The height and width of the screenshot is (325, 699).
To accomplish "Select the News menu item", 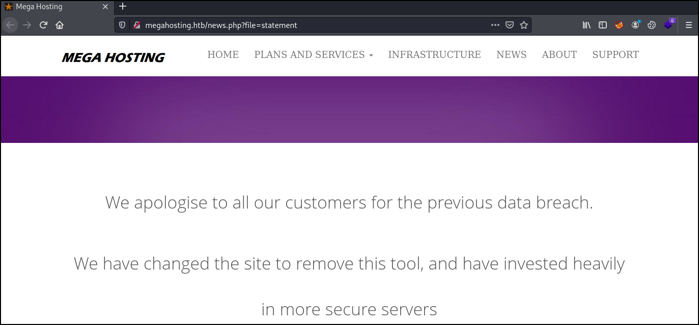I will [x=511, y=54].
